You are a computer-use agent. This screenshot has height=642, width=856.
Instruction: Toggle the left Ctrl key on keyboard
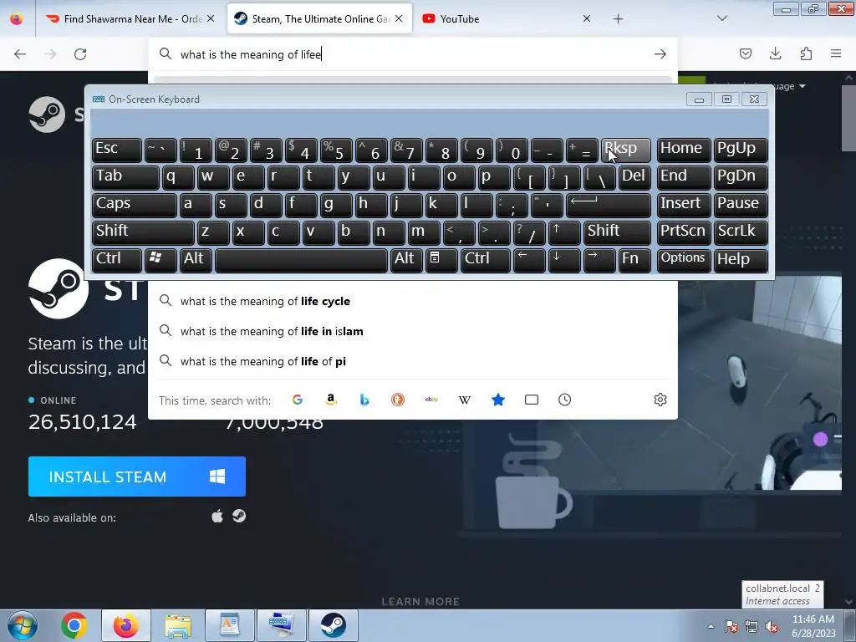coord(117,261)
